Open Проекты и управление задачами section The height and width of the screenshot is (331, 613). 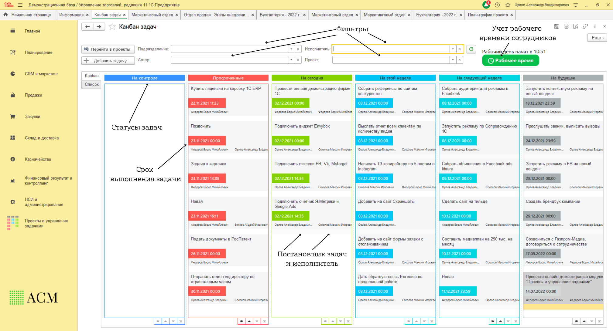(46, 223)
